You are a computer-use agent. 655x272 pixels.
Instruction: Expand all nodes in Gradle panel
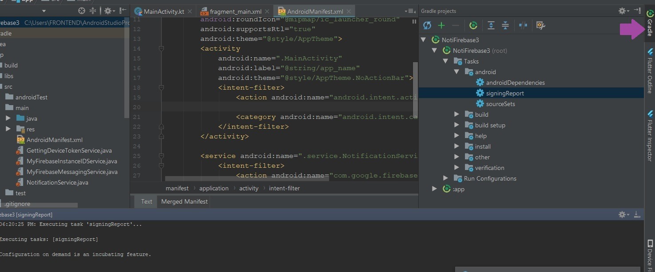[491, 26]
